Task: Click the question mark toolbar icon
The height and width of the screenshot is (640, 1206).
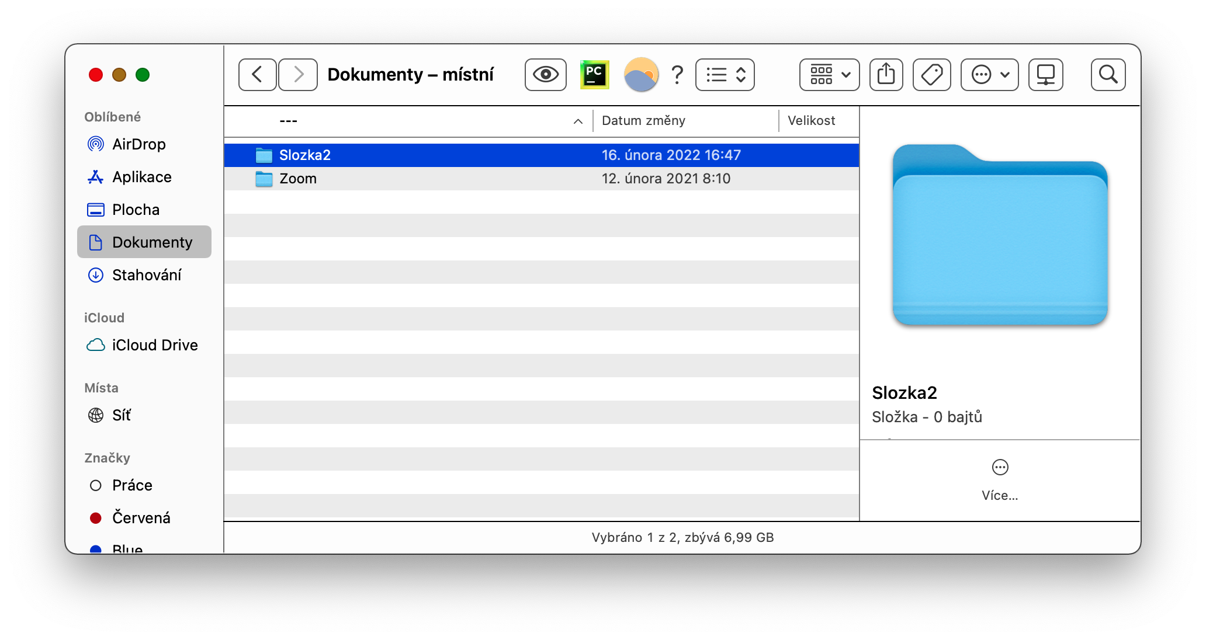Action: pos(677,75)
